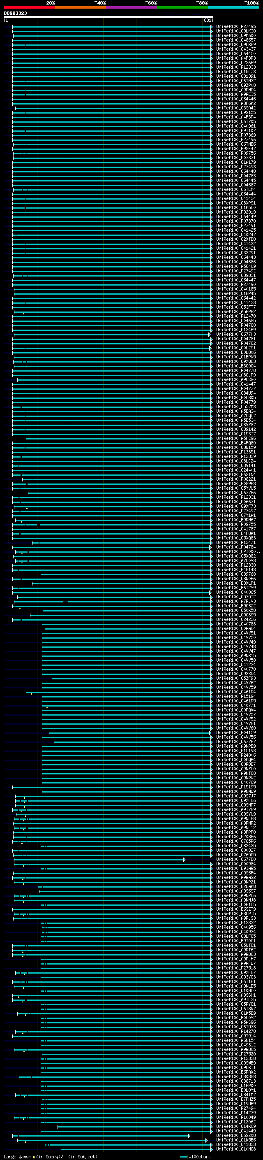
Task: Select the UniRef100_B4G143 label
Action: [236, 570]
